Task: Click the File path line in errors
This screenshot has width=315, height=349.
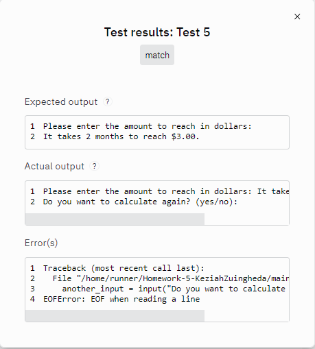Action: pyautogui.click(x=171, y=278)
